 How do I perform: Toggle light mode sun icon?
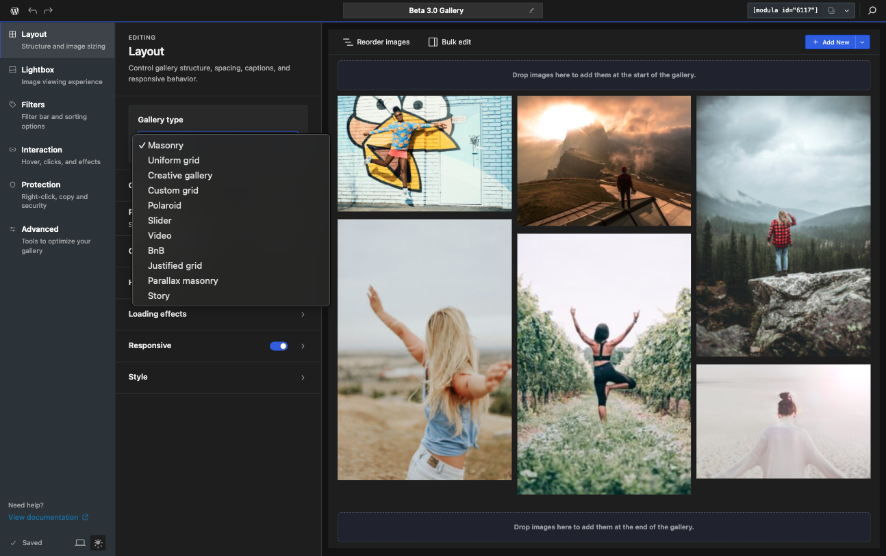(99, 543)
